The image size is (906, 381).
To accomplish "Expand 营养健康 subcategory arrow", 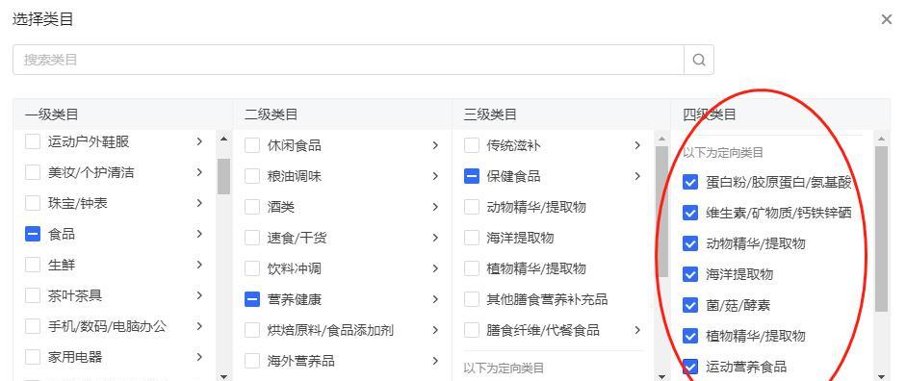I will (x=435, y=299).
